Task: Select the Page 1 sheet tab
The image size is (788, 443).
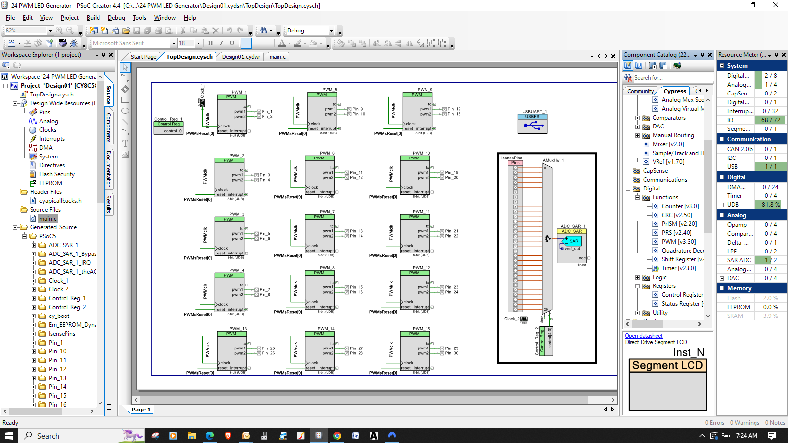Action: coord(141,410)
